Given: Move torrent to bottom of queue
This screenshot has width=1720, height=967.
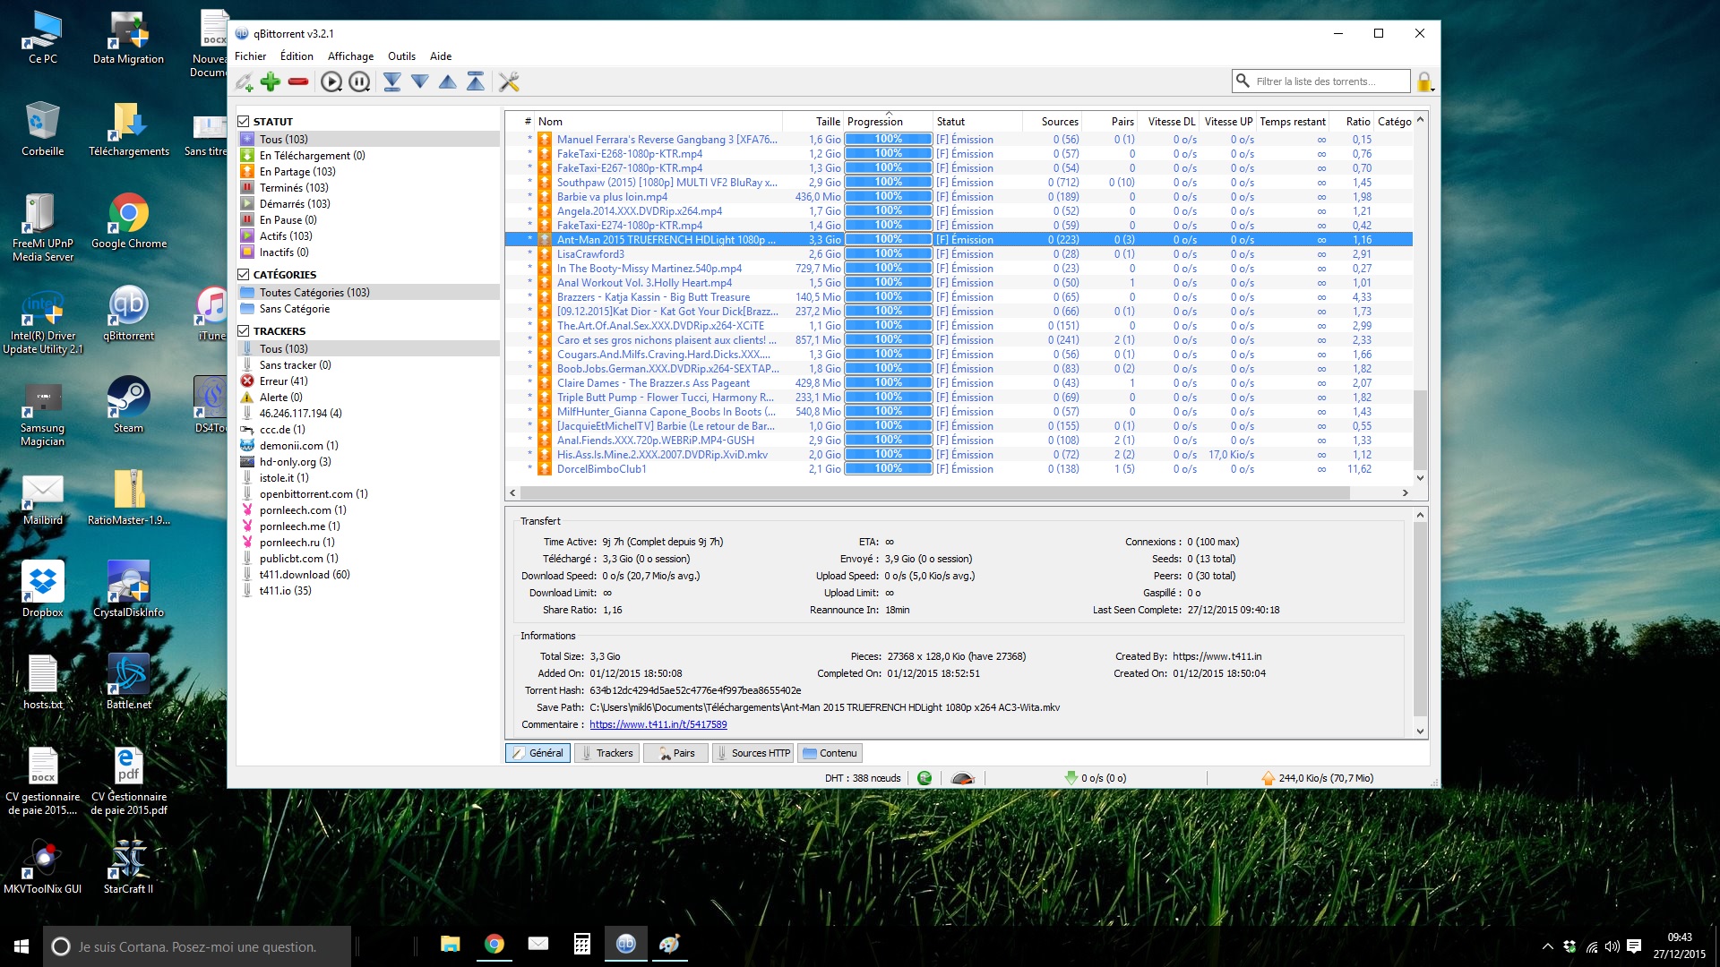Looking at the screenshot, I should pyautogui.click(x=391, y=81).
